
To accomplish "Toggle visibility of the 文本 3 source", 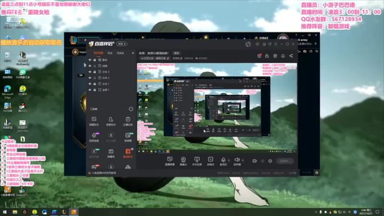I will click(90, 72).
